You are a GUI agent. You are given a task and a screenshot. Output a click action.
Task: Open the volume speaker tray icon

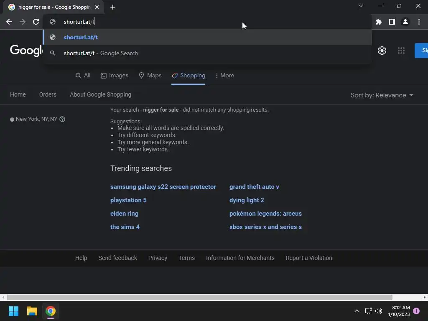pyautogui.click(x=379, y=311)
